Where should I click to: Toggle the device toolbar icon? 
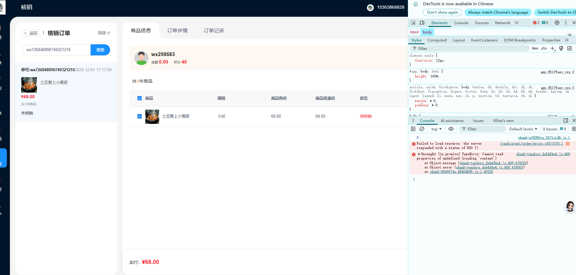(422, 23)
